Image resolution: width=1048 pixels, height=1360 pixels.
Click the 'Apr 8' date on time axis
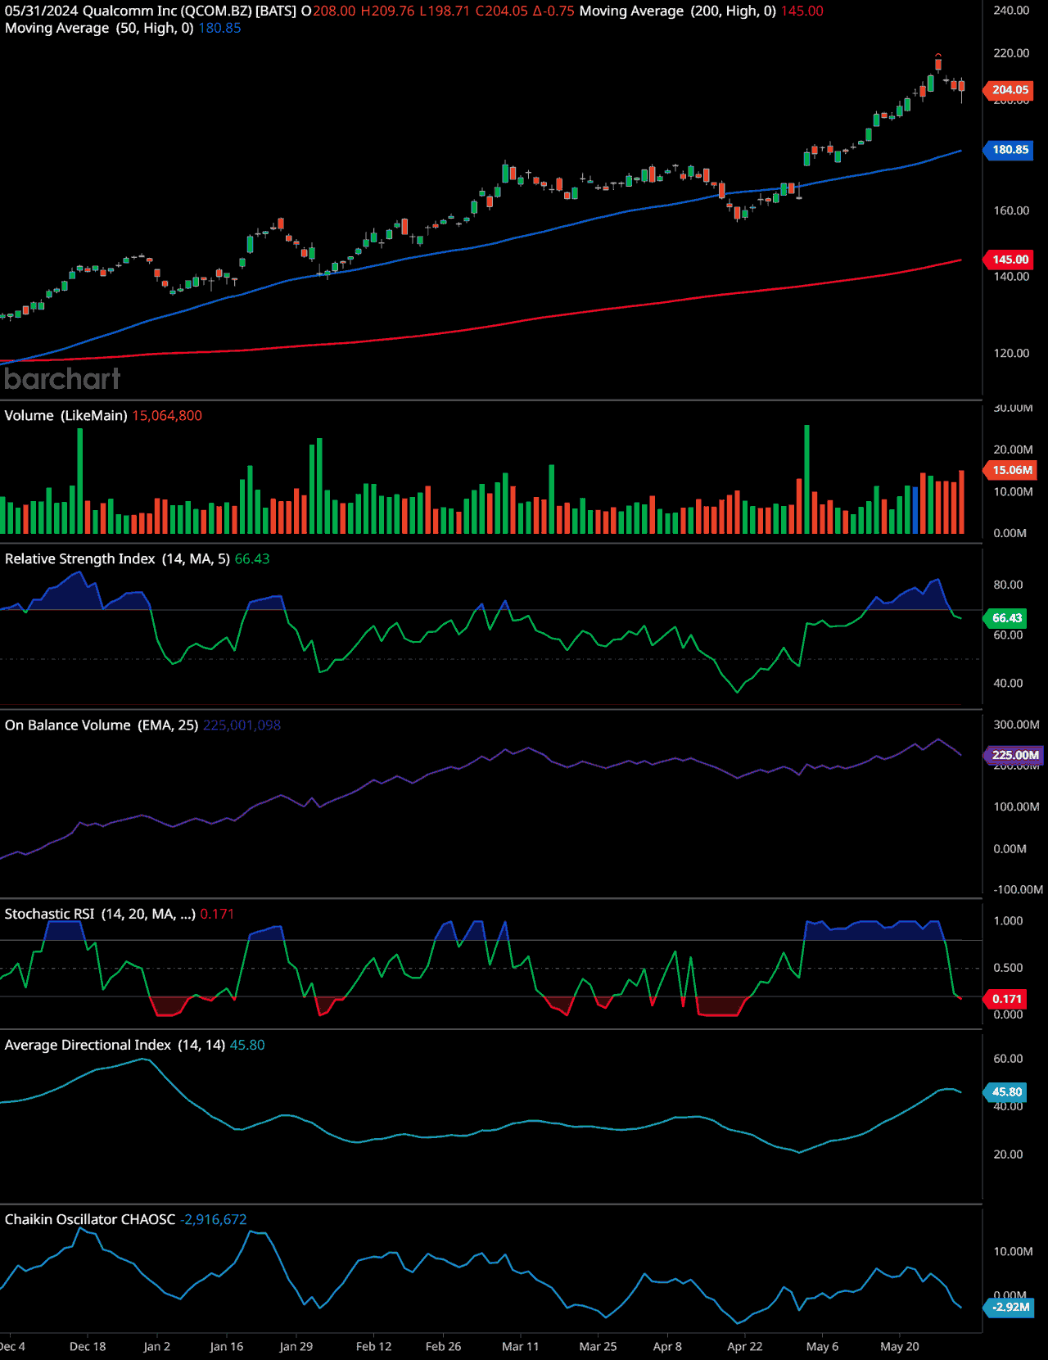[667, 1346]
